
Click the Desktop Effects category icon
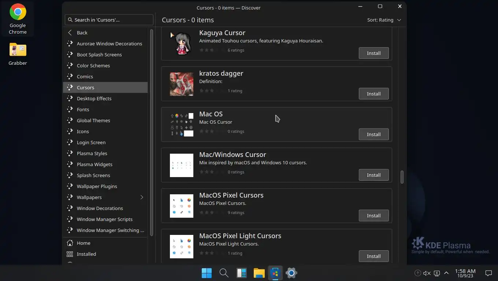coord(70,98)
